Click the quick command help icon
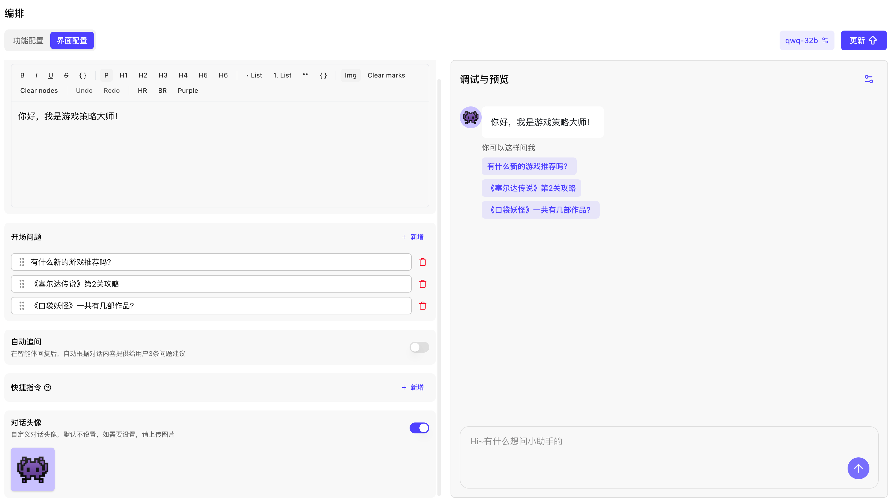Image resolution: width=894 pixels, height=500 pixels. pos(48,388)
